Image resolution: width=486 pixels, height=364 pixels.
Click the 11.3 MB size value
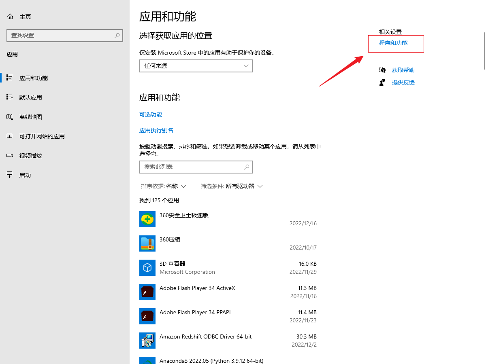point(307,288)
